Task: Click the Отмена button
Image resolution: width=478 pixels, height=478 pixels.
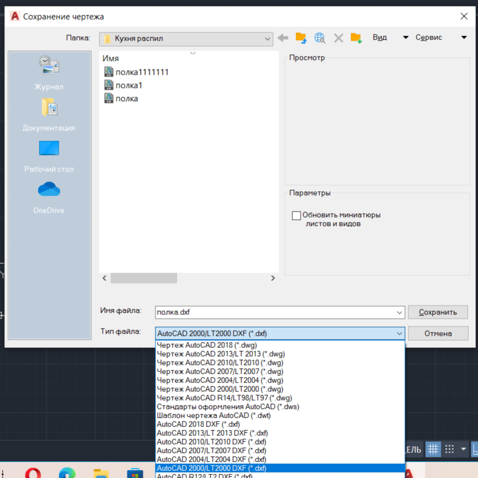Action: 438,334
